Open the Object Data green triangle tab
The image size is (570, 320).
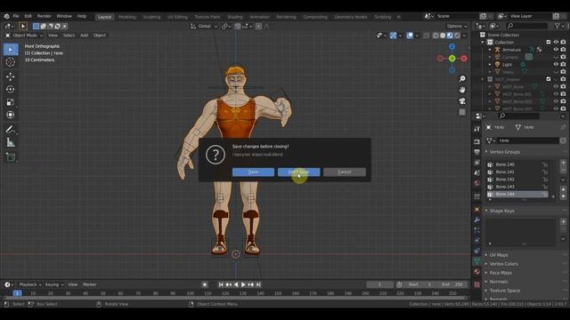(x=477, y=261)
